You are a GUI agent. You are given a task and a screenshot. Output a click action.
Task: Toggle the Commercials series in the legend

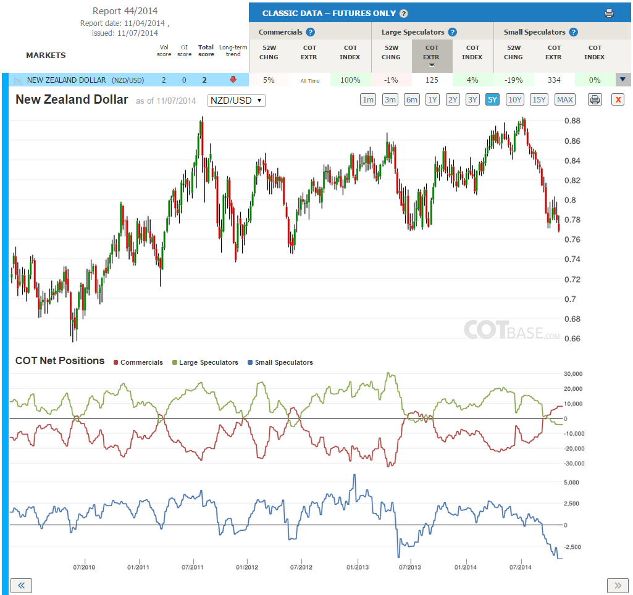click(x=138, y=362)
